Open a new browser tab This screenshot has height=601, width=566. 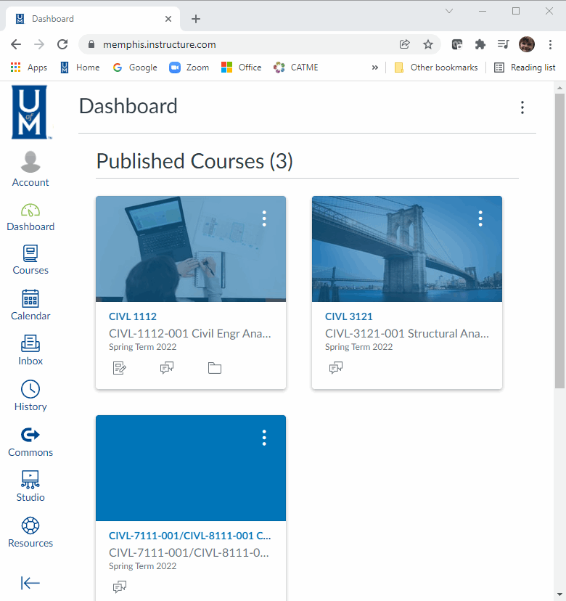click(x=196, y=19)
